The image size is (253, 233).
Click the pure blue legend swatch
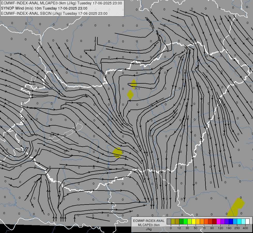click(231, 221)
